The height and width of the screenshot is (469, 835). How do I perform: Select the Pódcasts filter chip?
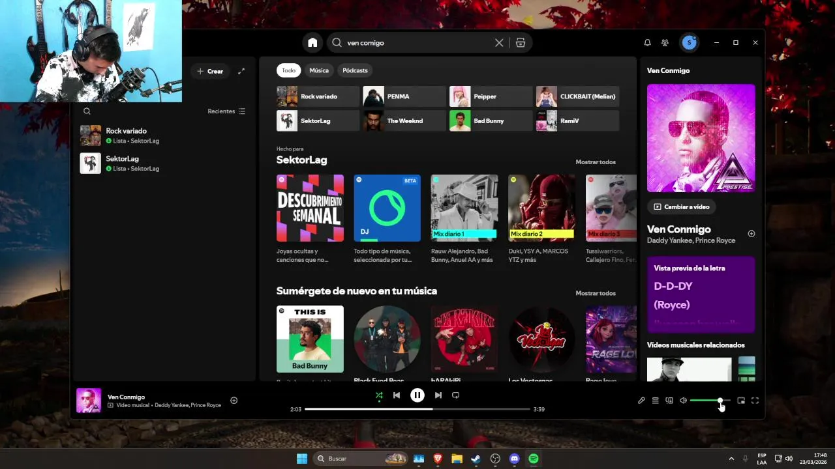tap(355, 70)
